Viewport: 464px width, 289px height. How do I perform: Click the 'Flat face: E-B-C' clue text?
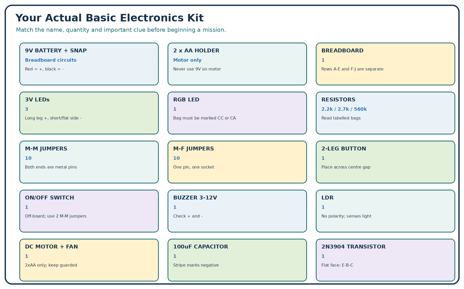337,265
